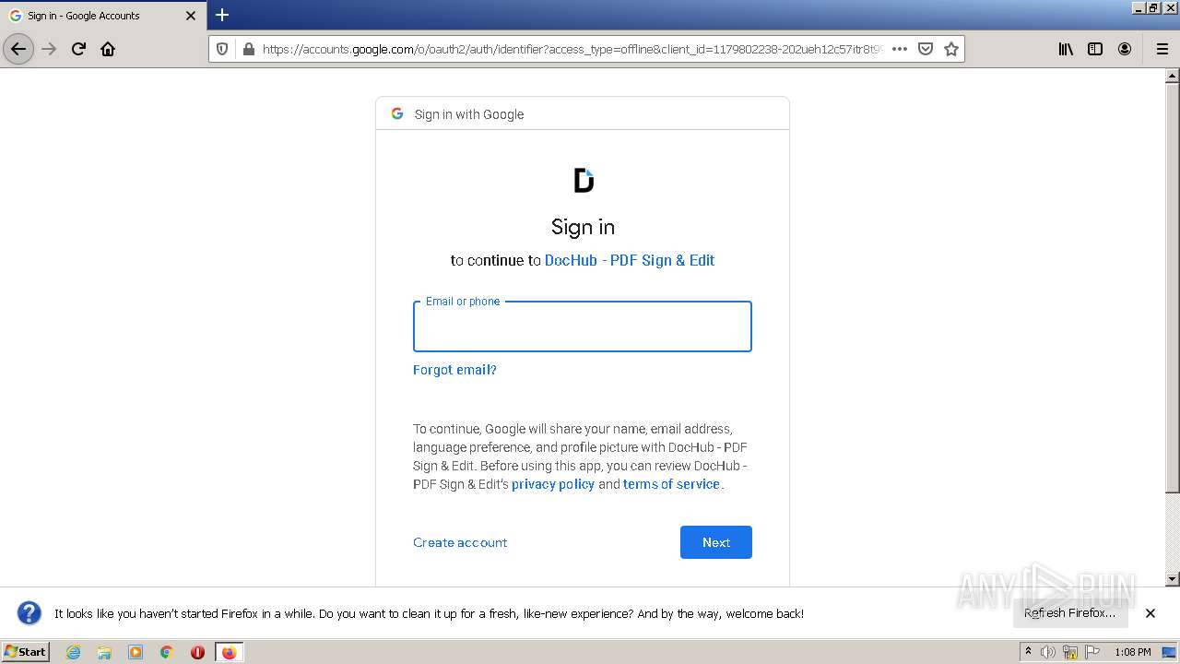Click the notification question mark icon
The image size is (1180, 664).
point(29,613)
